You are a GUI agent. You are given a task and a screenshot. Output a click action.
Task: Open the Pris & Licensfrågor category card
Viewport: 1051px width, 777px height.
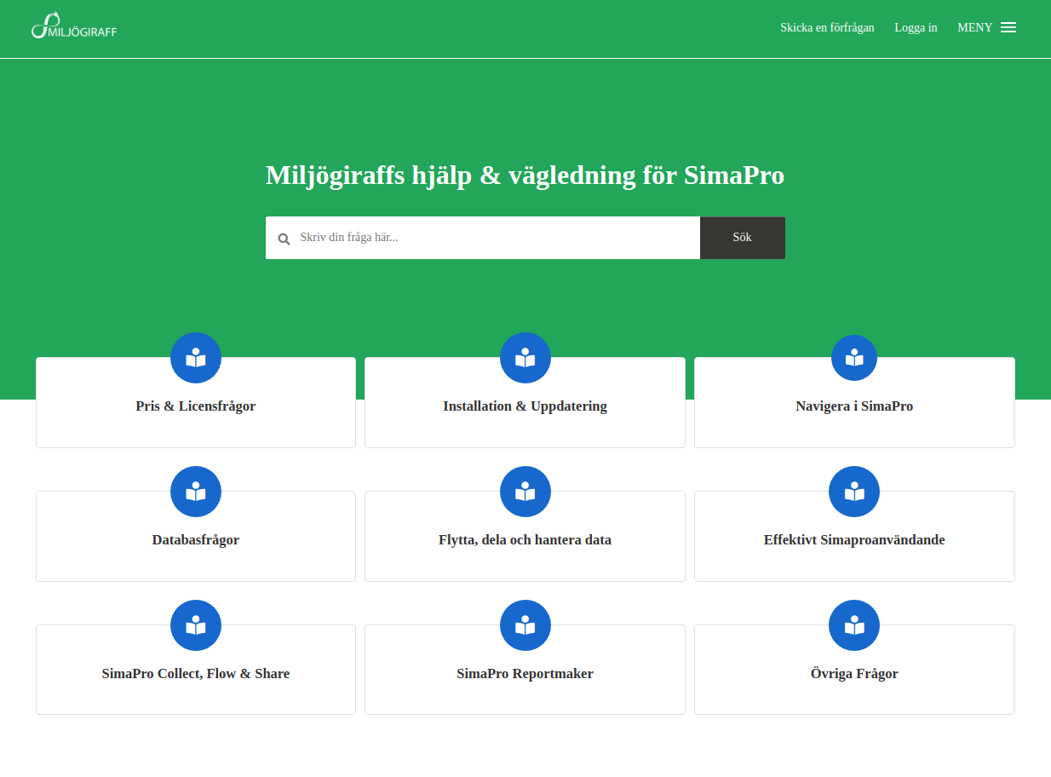point(195,406)
